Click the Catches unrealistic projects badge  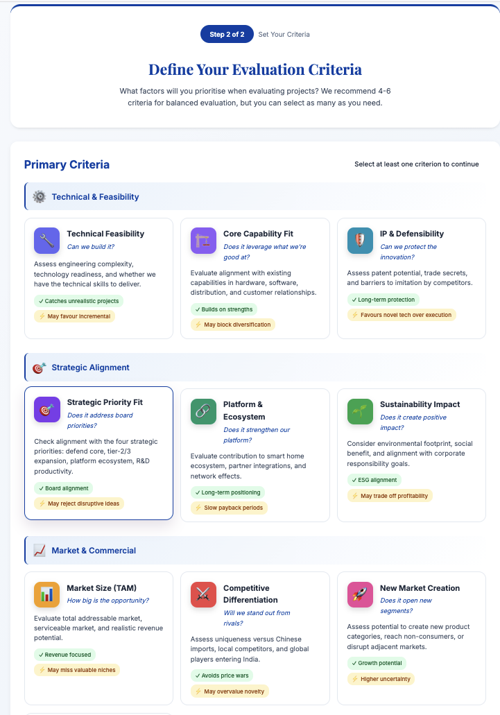coord(78,300)
